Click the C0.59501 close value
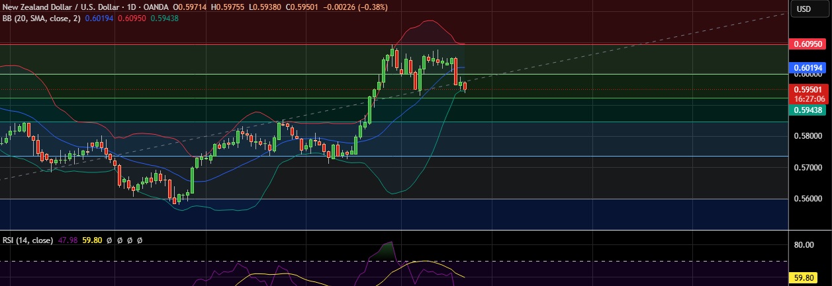This screenshot has width=832, height=286. [301, 7]
